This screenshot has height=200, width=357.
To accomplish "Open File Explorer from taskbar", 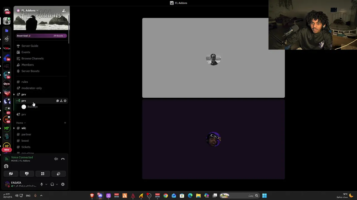I will (x=198, y=196).
